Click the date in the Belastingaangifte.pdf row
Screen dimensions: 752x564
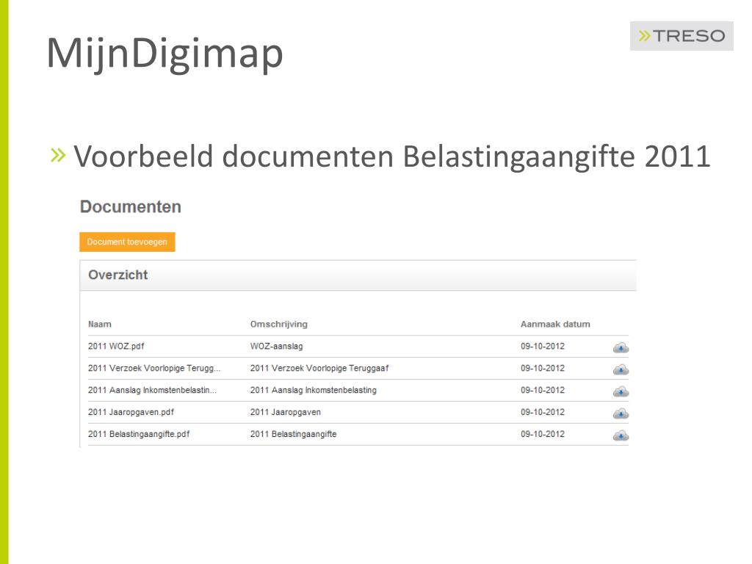click(x=543, y=435)
